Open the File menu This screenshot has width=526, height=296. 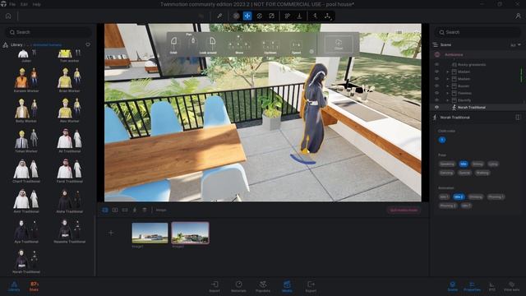pyautogui.click(x=12, y=4)
